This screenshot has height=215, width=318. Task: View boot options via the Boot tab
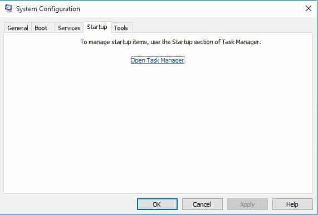pyautogui.click(x=41, y=28)
